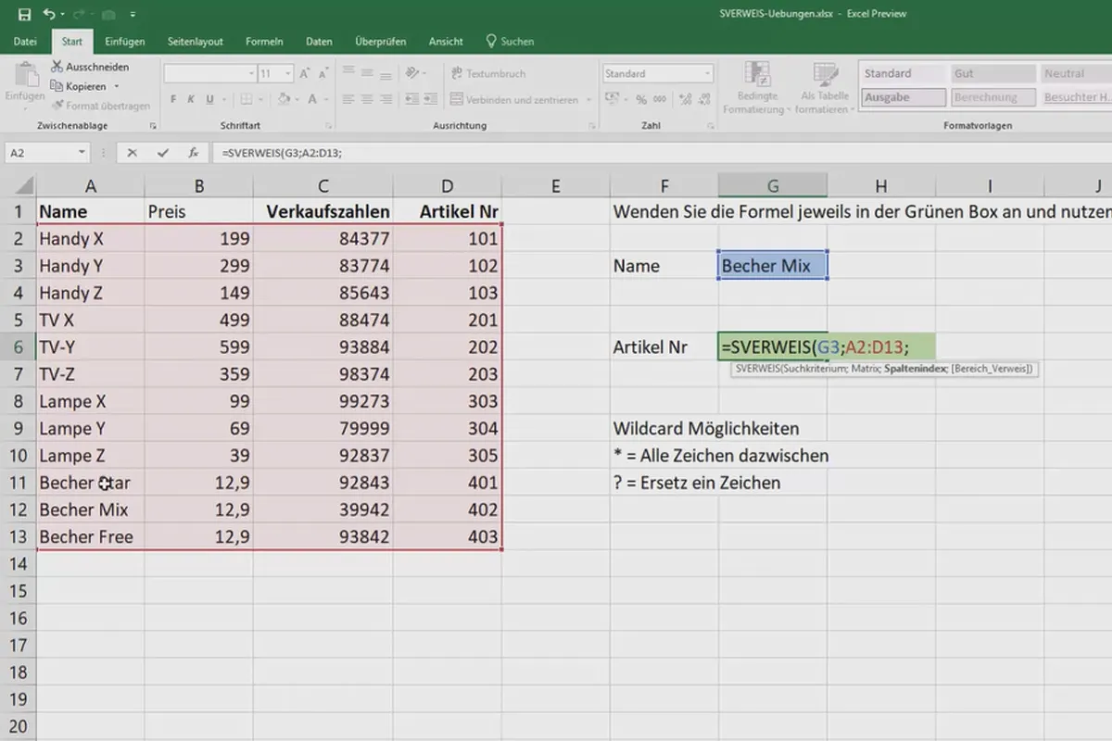Click the decrease indent icon
The height and width of the screenshot is (741, 1112).
coord(413,99)
